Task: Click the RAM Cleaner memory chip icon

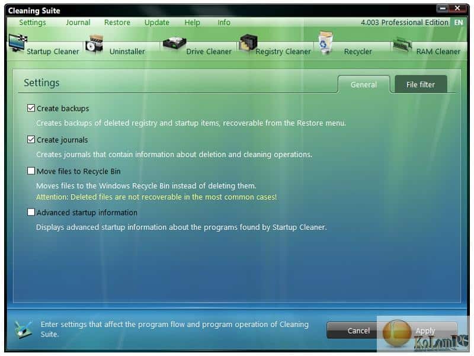Action: tap(402, 45)
